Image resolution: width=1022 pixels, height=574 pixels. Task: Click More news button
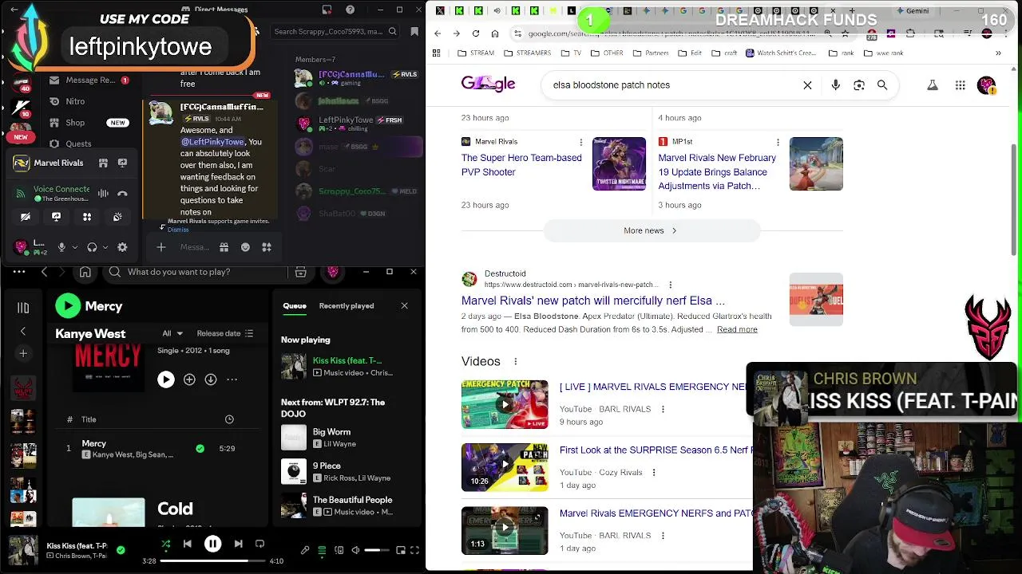tap(652, 230)
